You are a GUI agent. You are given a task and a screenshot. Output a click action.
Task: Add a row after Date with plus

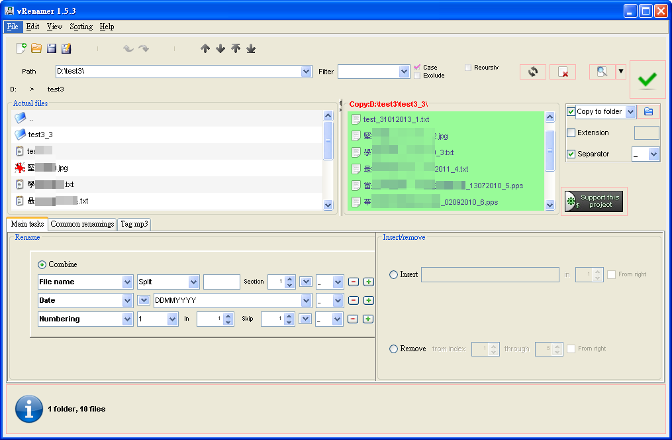pos(369,300)
